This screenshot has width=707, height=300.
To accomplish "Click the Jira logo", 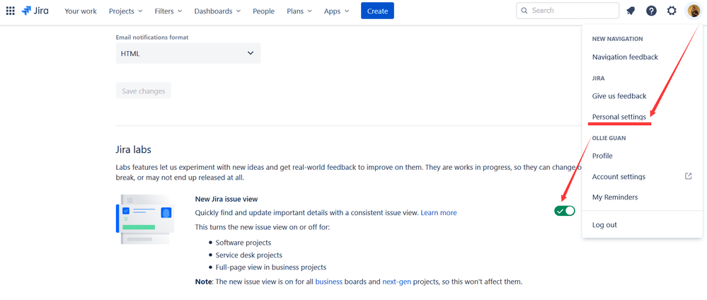I will tap(35, 11).
